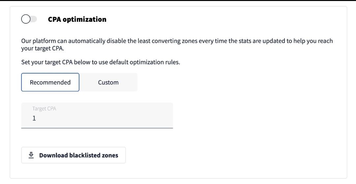
Task: Click the 'Download blacklisted zones' label text
Action: tap(78, 155)
